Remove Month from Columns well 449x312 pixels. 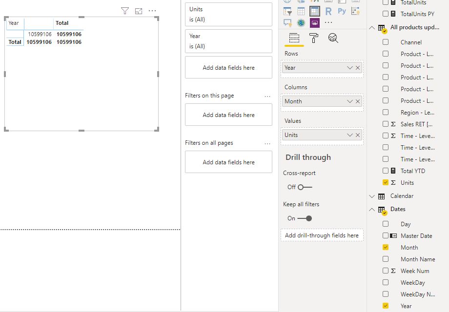coord(358,101)
